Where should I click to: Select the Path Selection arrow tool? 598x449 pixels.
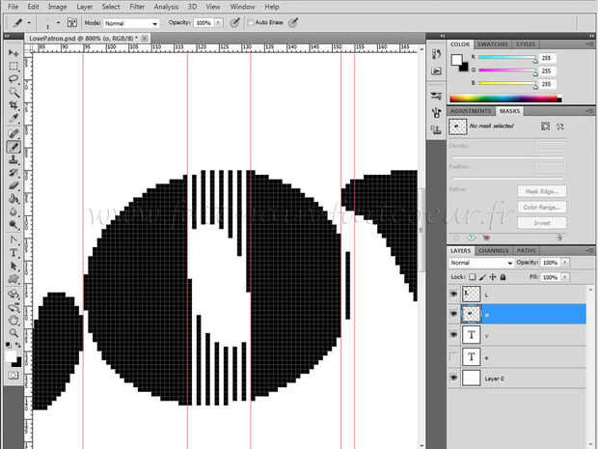14,266
